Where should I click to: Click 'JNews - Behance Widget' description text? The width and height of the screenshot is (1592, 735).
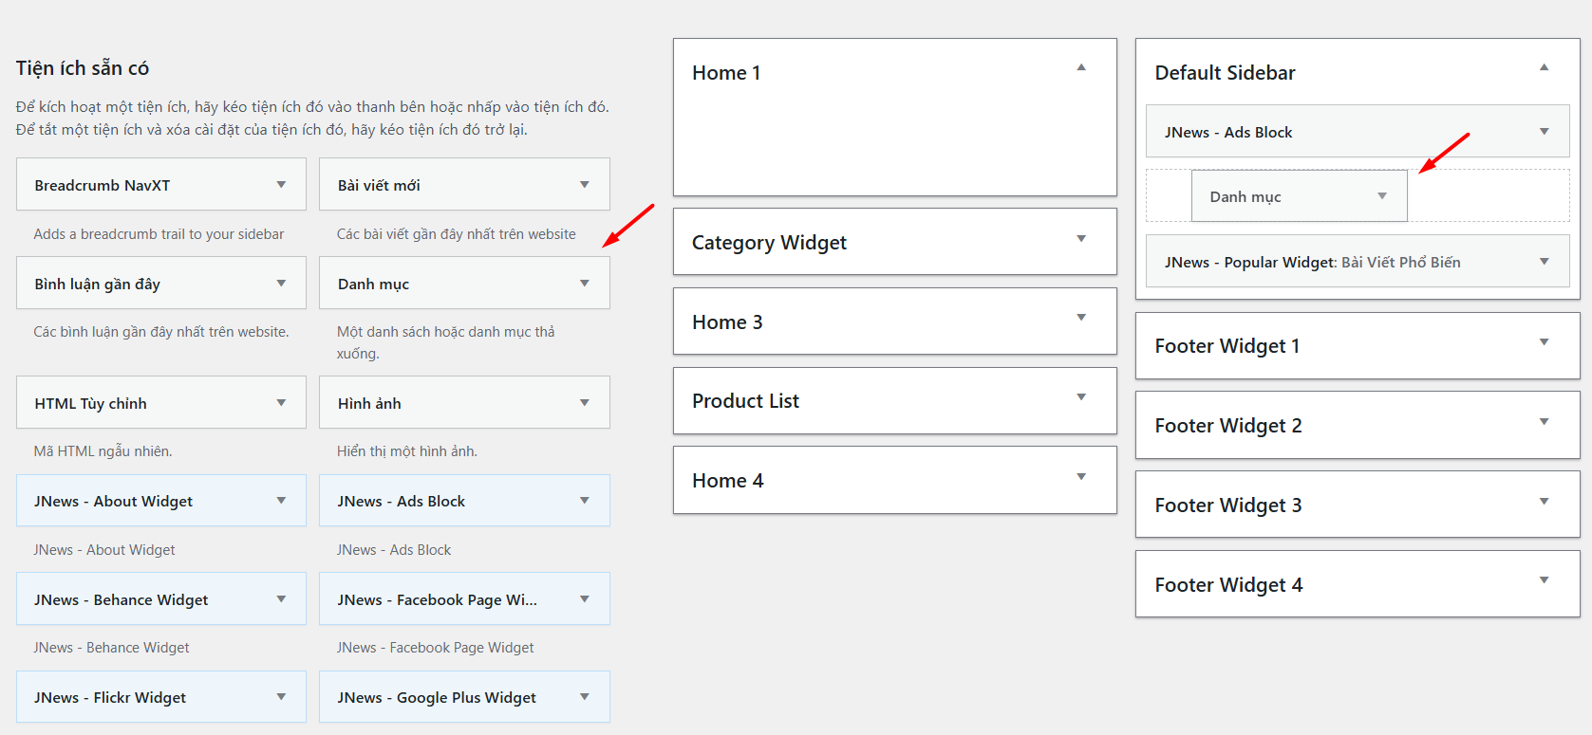(x=111, y=648)
